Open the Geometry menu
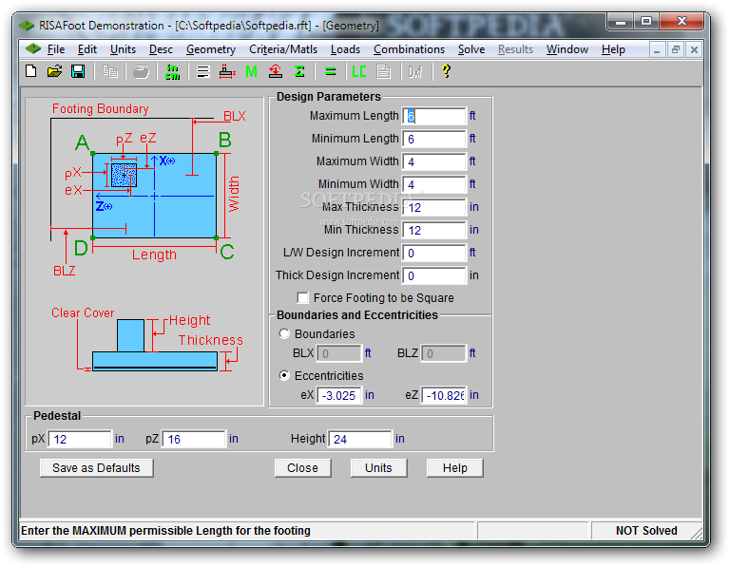730x567 pixels. click(x=211, y=49)
